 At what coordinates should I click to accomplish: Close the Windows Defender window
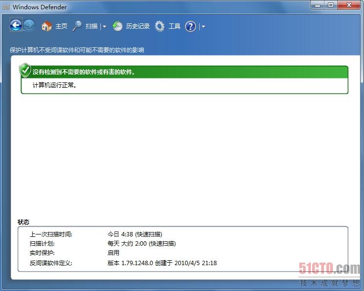click(349, 5)
